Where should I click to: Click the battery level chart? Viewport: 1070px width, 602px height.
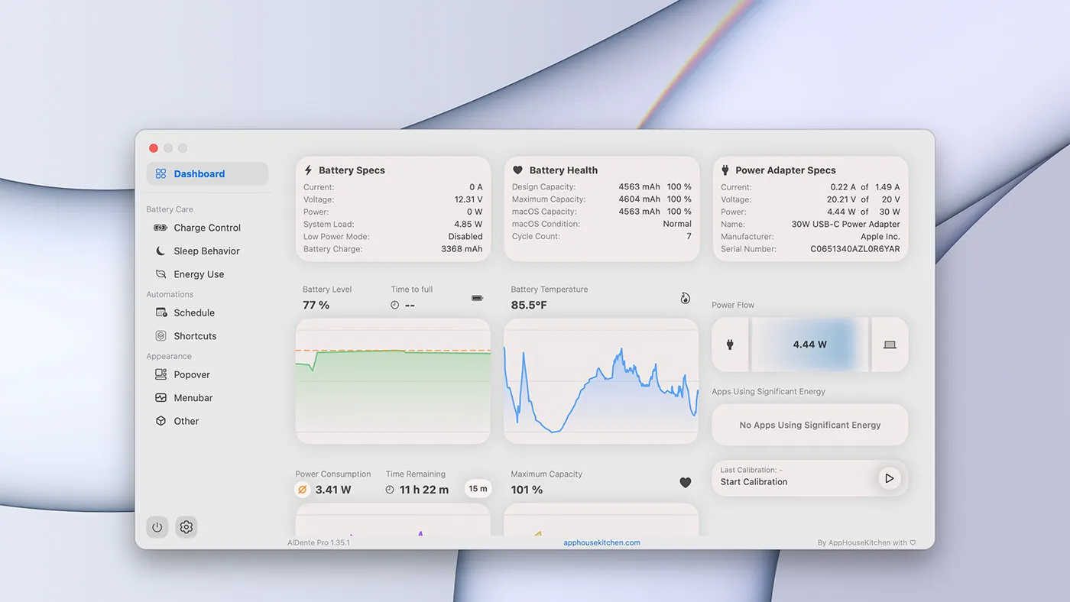pyautogui.click(x=393, y=380)
